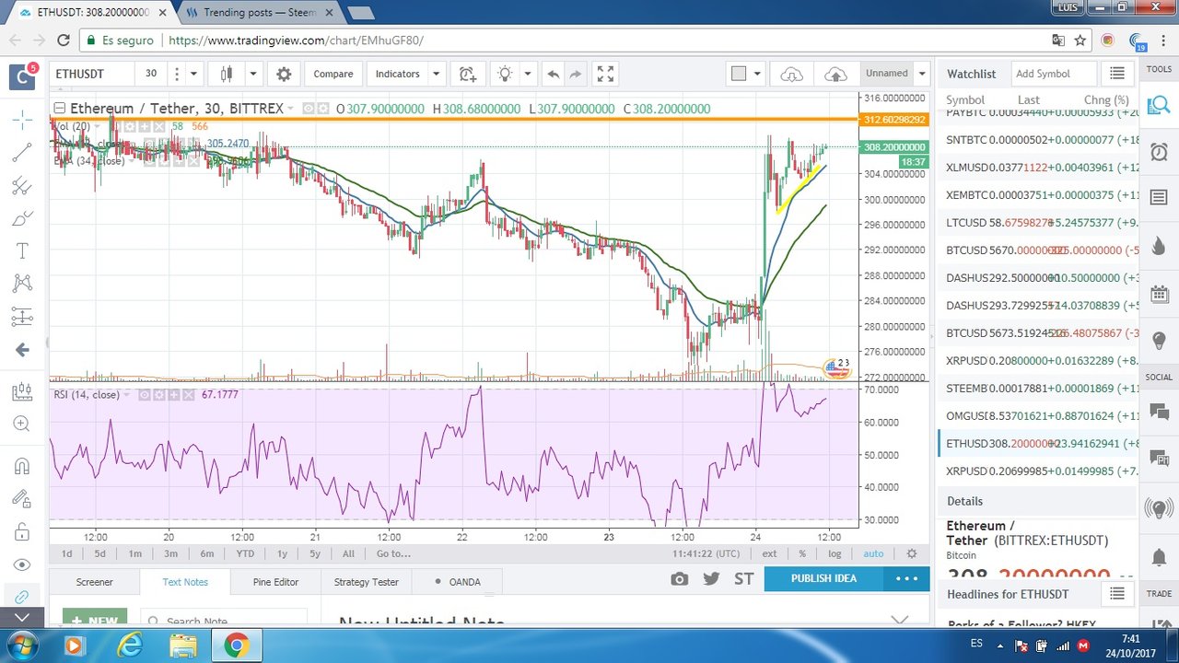Open chart style dropdown arrow
The image size is (1179, 663).
253,74
